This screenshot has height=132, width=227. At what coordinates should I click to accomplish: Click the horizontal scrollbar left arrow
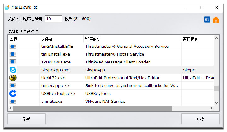(10, 108)
